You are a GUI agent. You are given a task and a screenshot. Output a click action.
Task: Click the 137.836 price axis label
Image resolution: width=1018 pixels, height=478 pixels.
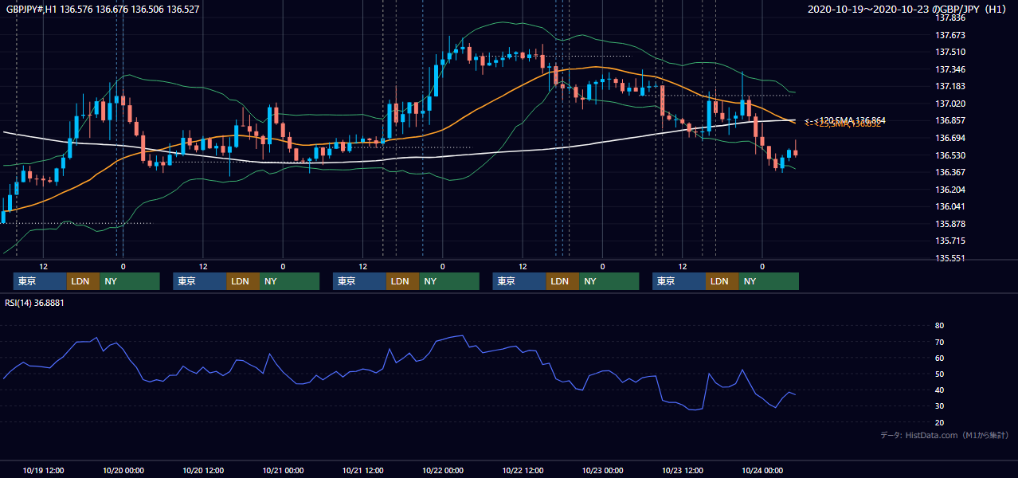pyautogui.click(x=949, y=18)
